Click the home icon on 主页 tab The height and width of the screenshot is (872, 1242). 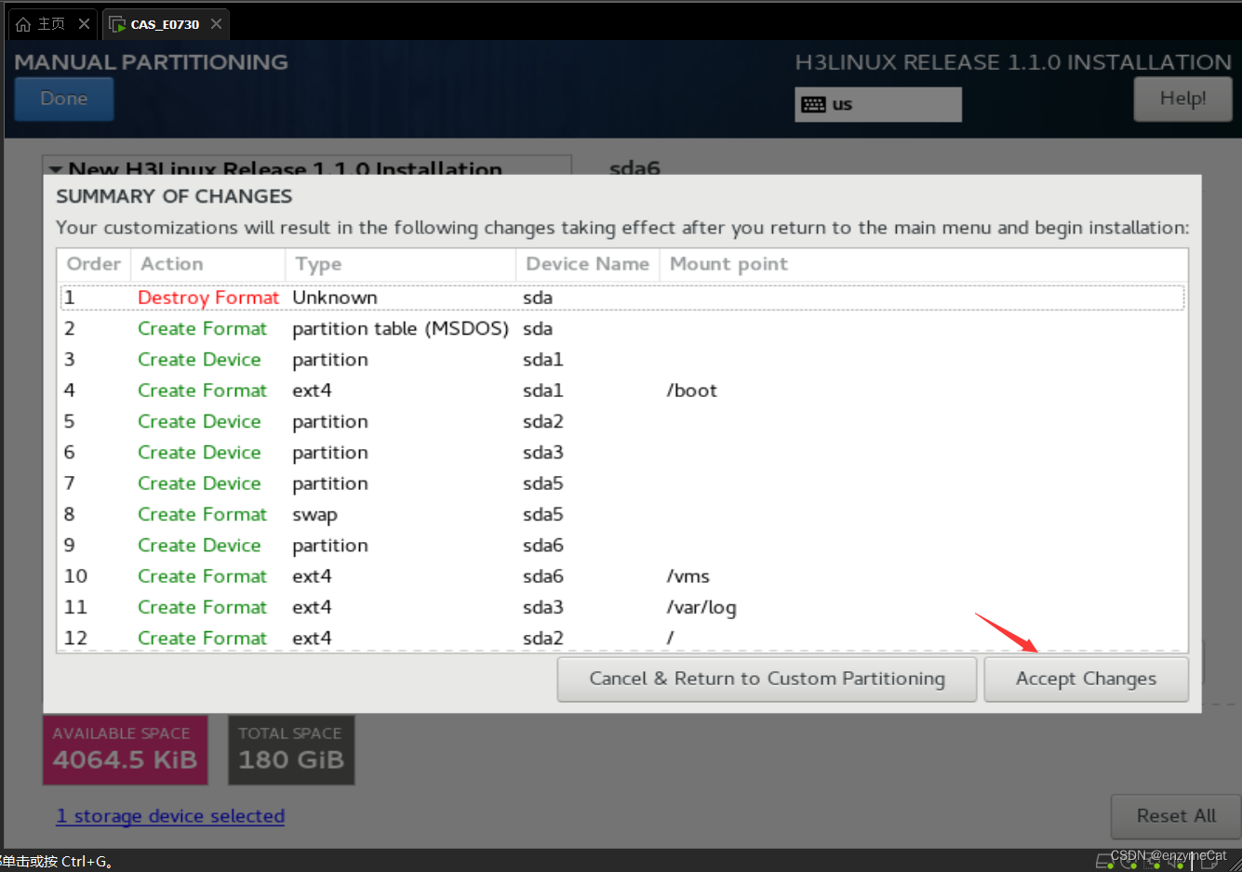[x=23, y=24]
